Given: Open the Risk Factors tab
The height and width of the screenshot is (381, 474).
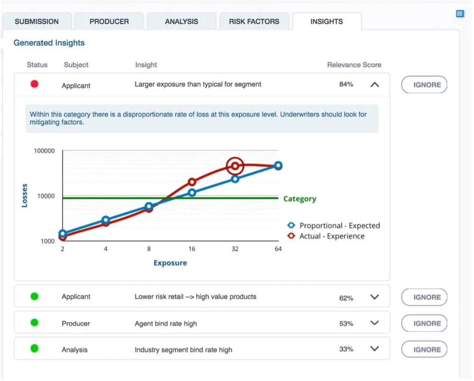Looking at the screenshot, I should pos(254,22).
